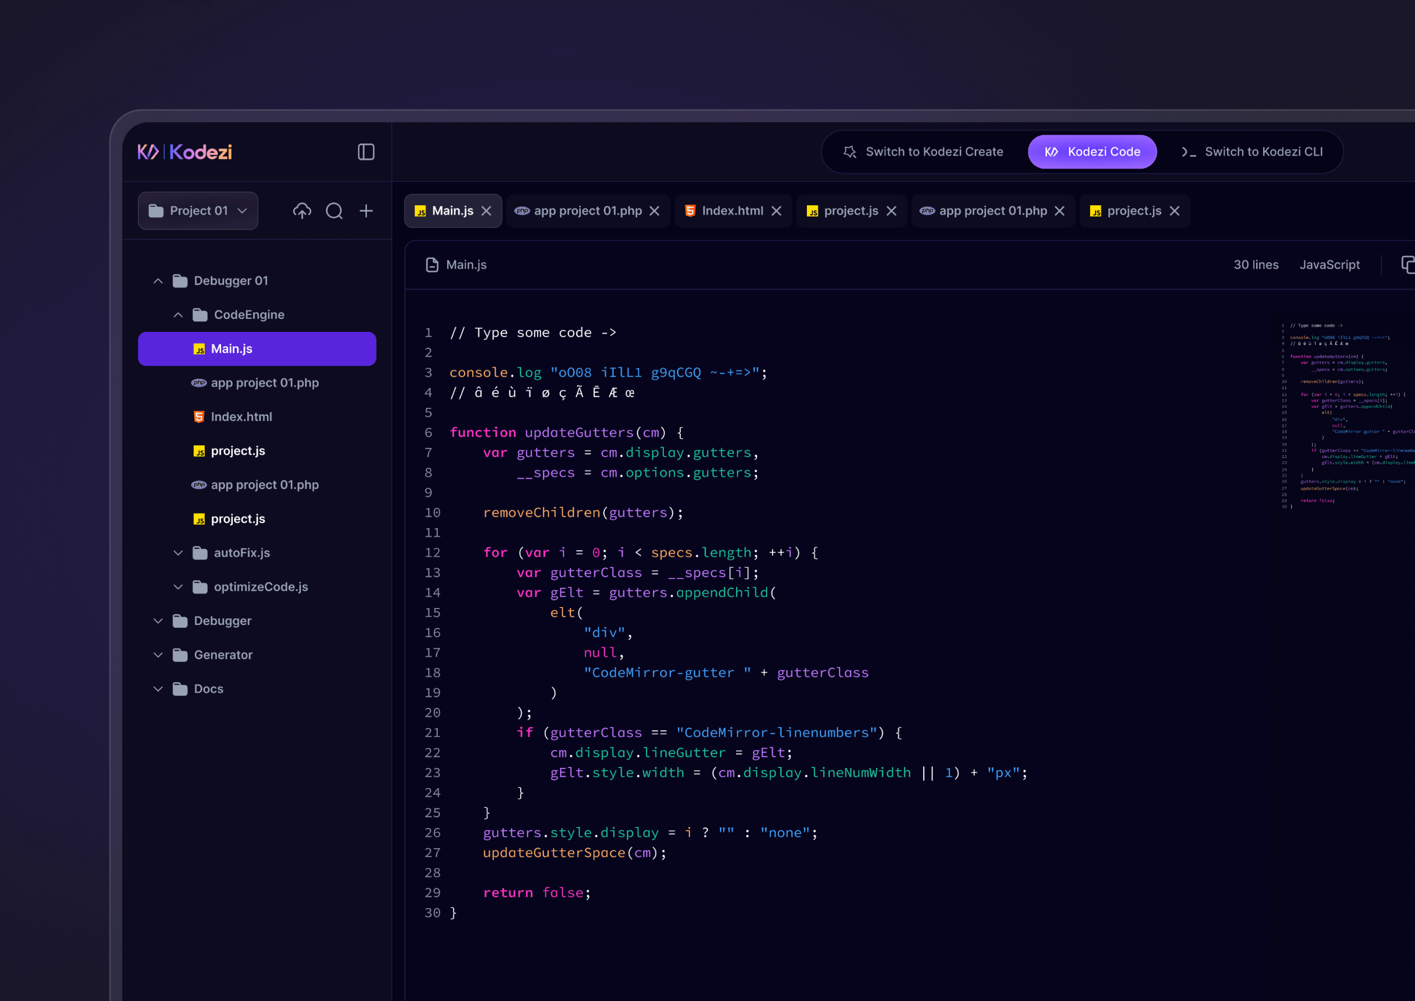Image resolution: width=1415 pixels, height=1001 pixels.
Task: Create a new file with the plus icon
Action: click(366, 210)
